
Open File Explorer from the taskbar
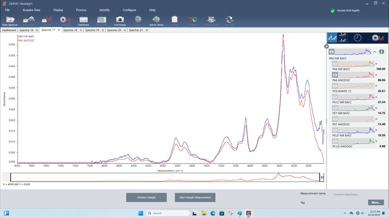tap(204, 213)
